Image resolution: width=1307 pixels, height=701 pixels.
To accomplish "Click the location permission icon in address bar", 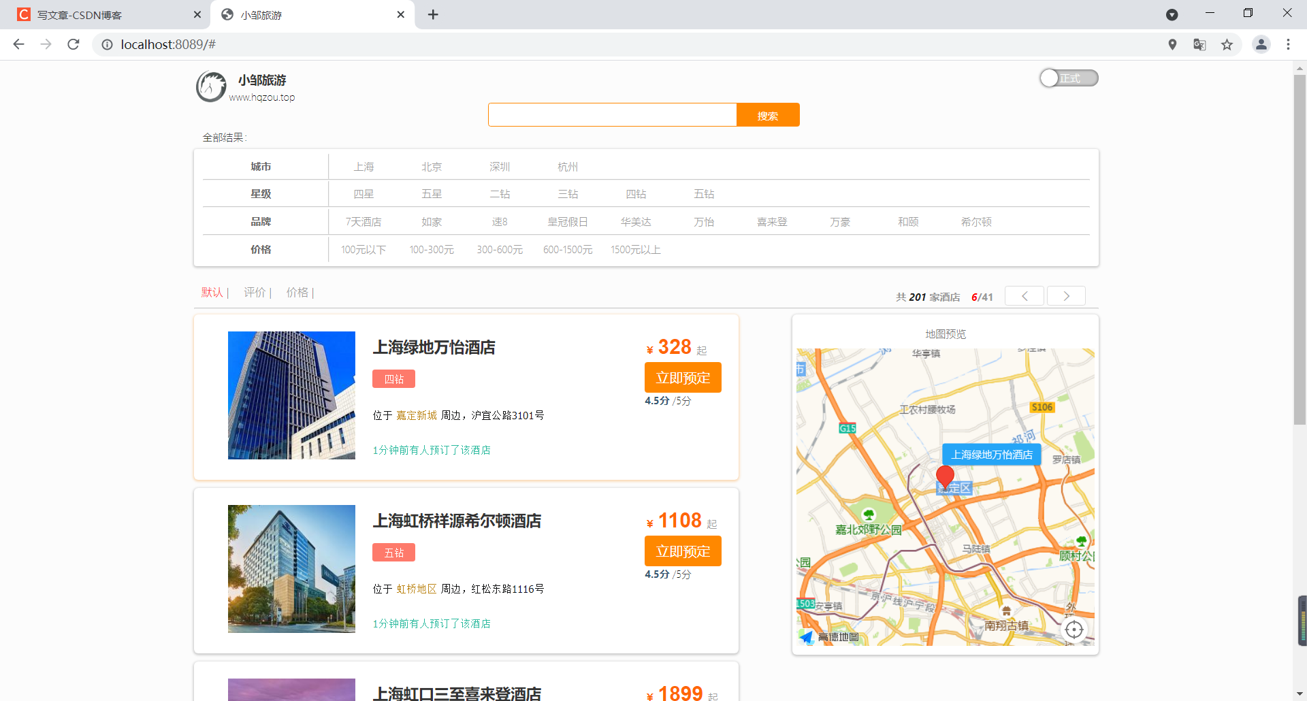I will pyautogui.click(x=1172, y=44).
